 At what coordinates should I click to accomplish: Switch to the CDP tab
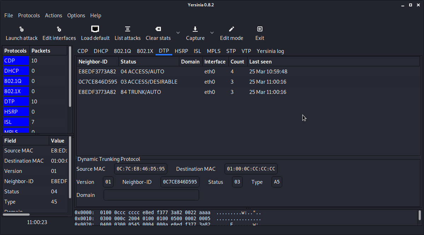coord(83,51)
